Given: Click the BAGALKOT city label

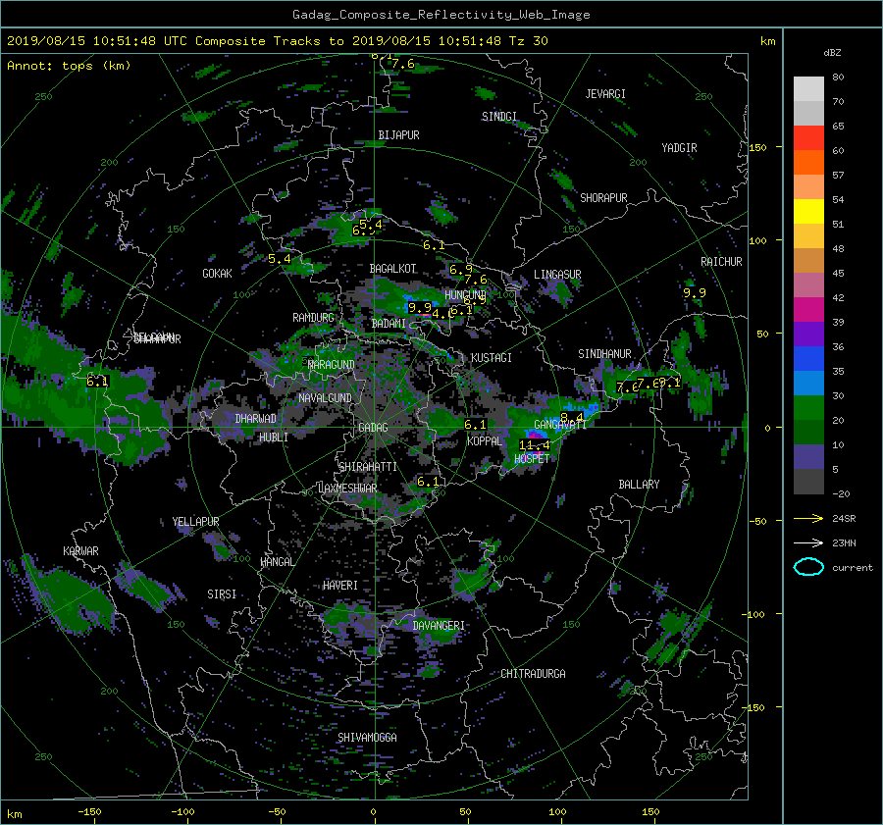Looking at the screenshot, I should [x=392, y=269].
